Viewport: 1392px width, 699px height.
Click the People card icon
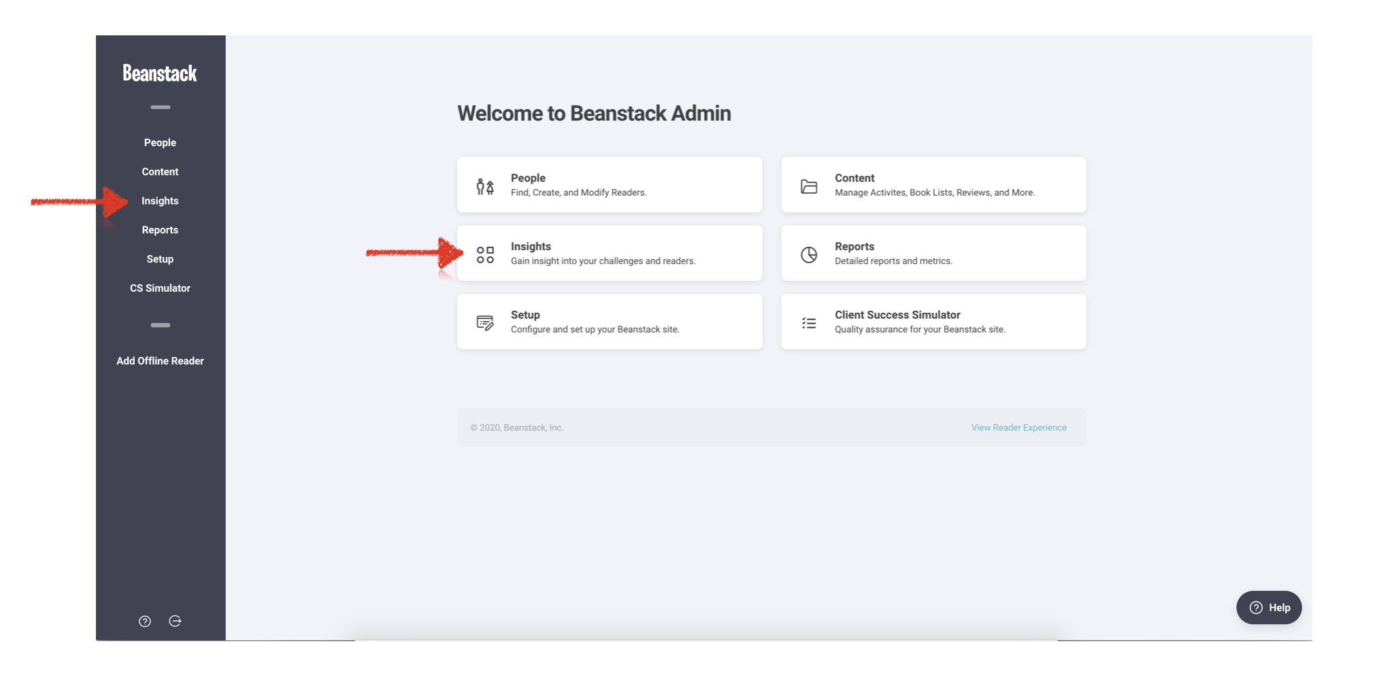tap(485, 186)
